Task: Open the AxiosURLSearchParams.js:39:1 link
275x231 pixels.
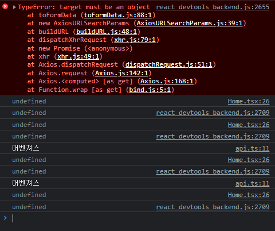Action: [x=190, y=23]
